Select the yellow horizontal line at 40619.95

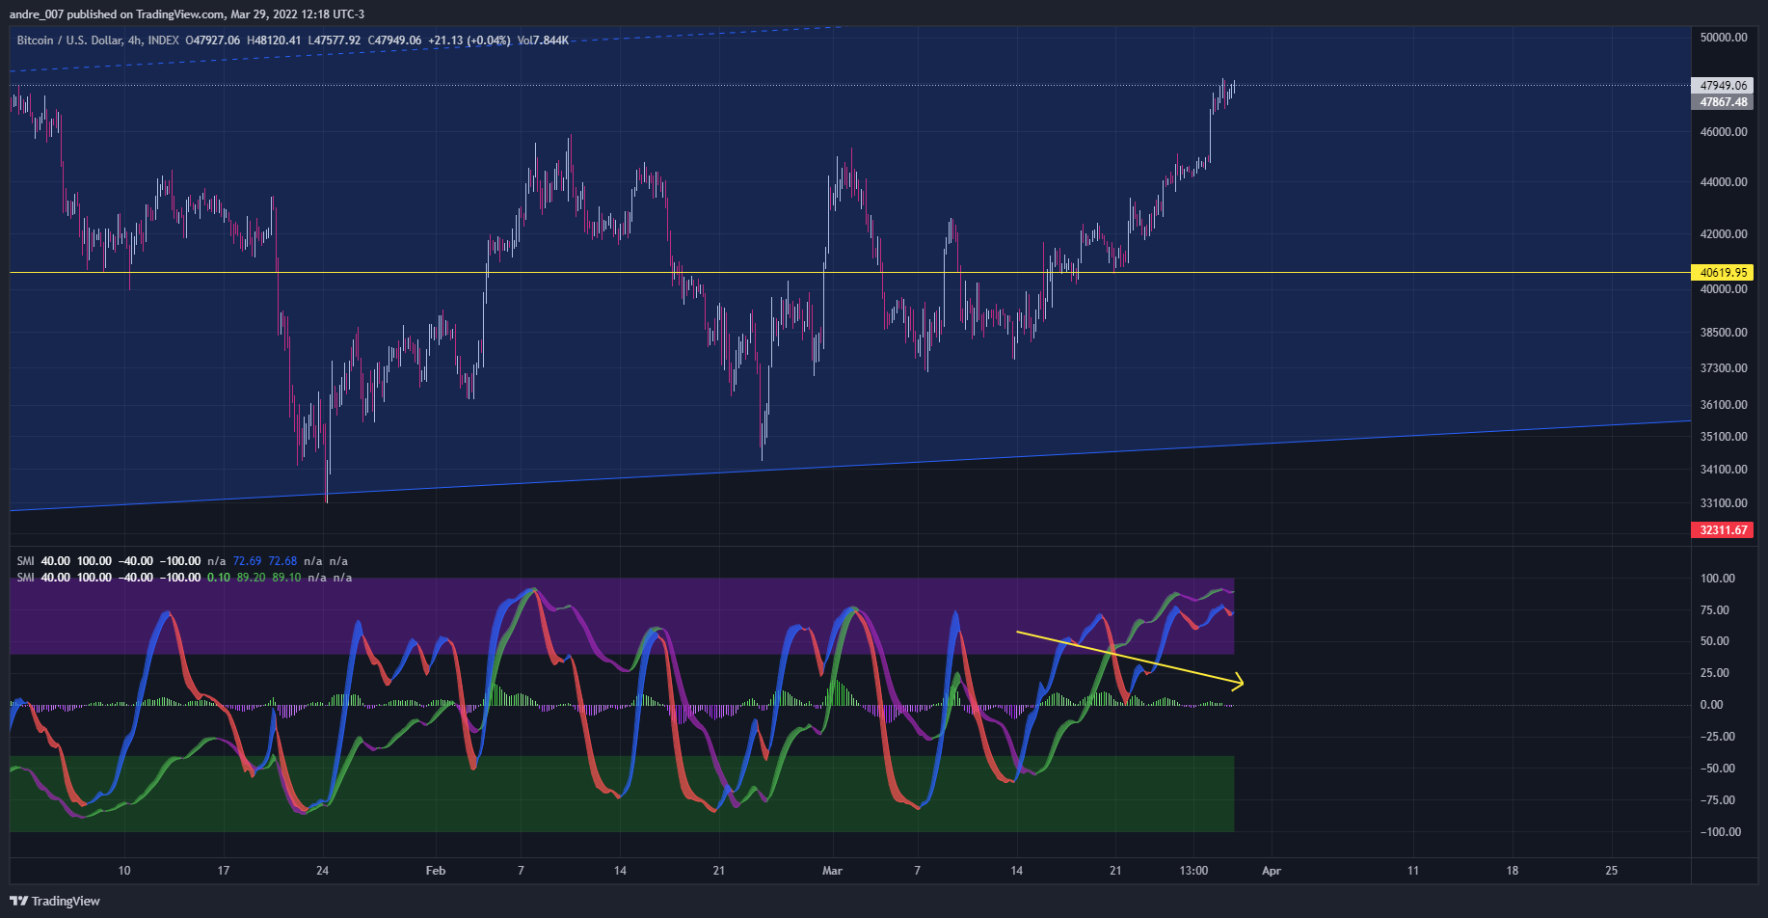850,273
